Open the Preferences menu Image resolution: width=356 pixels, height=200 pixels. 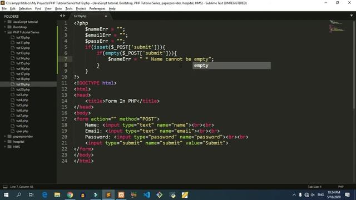point(97,9)
